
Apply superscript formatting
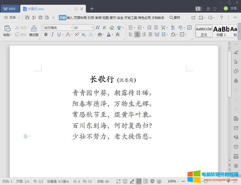pyautogui.click(x=77, y=34)
